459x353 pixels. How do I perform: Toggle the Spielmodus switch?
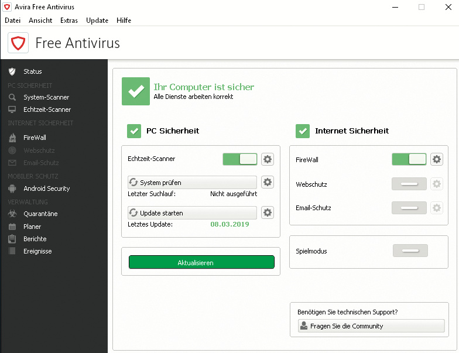(x=410, y=251)
